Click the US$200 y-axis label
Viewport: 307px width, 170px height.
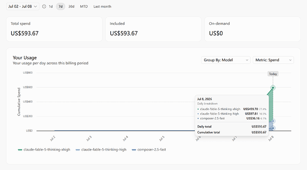(28, 116)
